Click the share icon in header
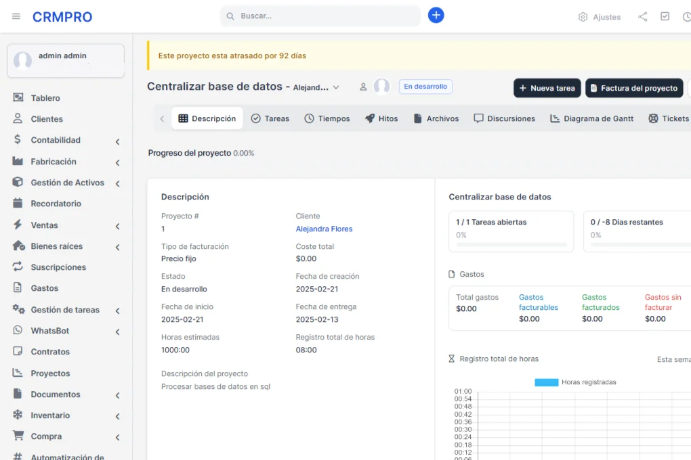691x460 pixels. coord(642,17)
